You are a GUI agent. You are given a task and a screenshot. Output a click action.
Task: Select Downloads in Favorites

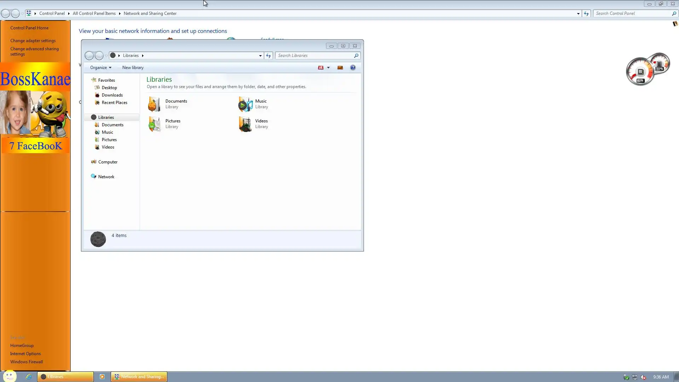coord(112,95)
